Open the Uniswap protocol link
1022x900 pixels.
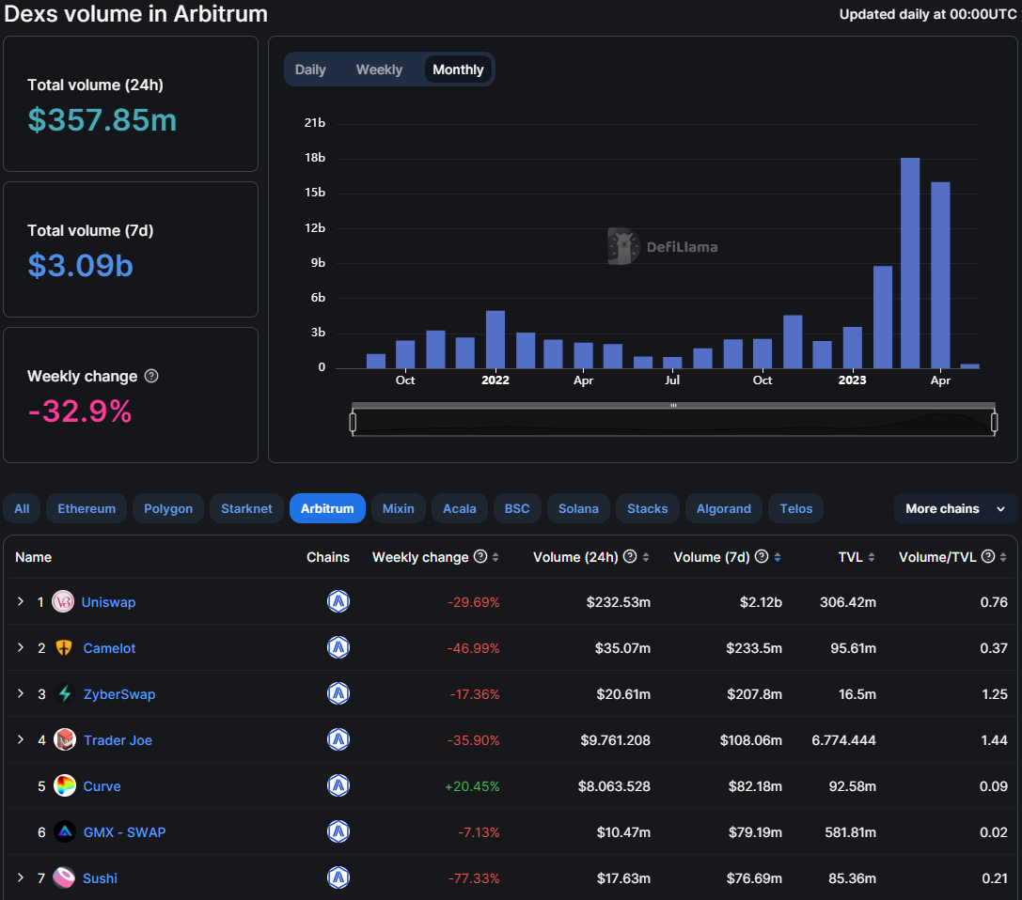point(108,602)
